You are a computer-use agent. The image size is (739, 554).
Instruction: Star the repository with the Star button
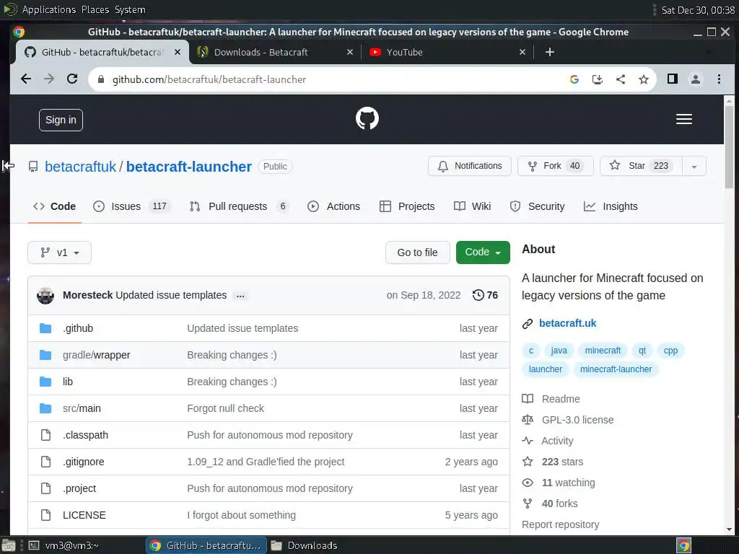pos(641,166)
